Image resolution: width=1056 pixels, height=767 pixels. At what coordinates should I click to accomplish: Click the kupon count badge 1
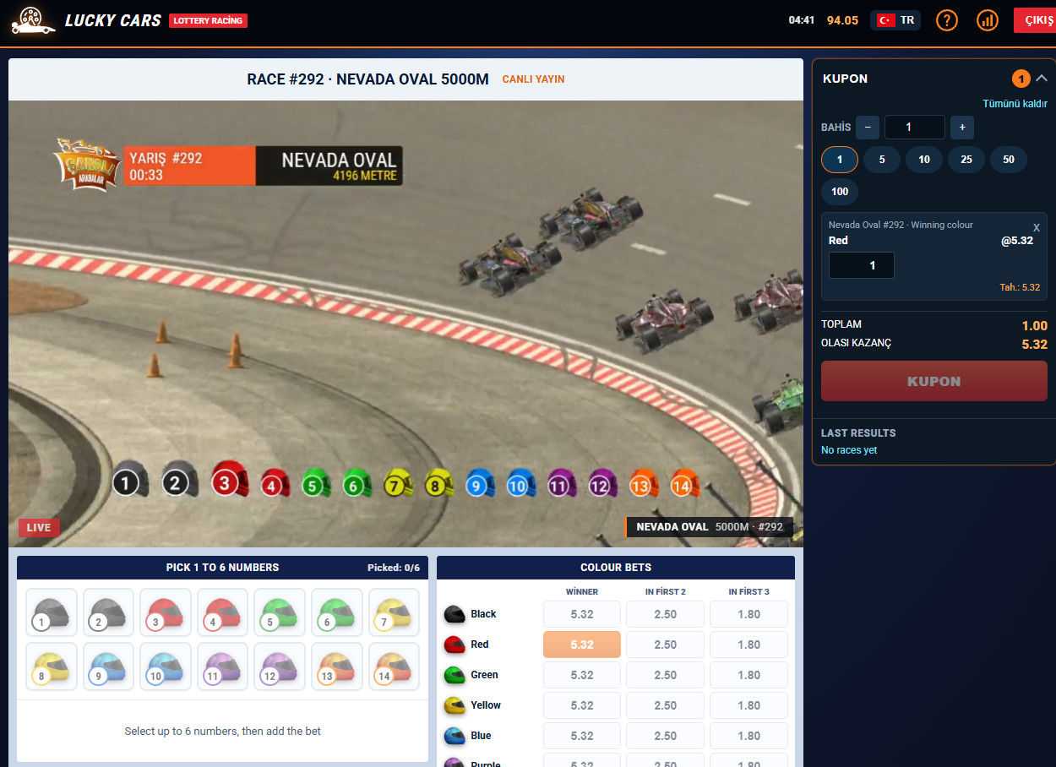[x=1021, y=79]
